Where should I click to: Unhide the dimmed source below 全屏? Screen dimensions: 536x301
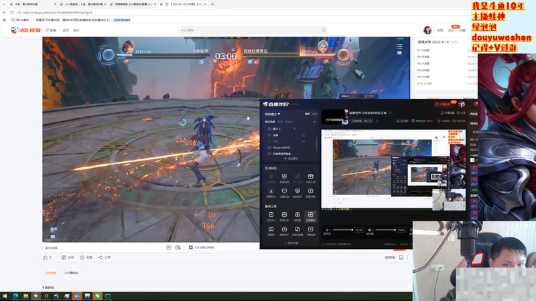coord(304,141)
